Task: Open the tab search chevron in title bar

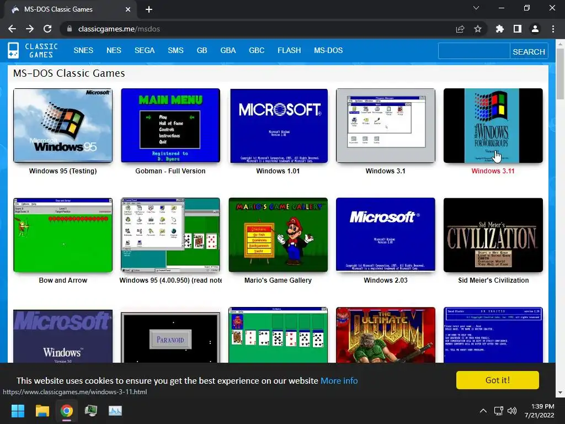Action: pyautogui.click(x=476, y=8)
